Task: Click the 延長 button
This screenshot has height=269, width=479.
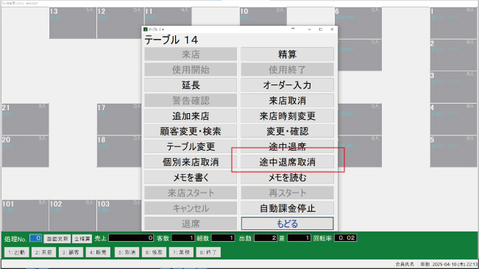Action: pyautogui.click(x=191, y=85)
